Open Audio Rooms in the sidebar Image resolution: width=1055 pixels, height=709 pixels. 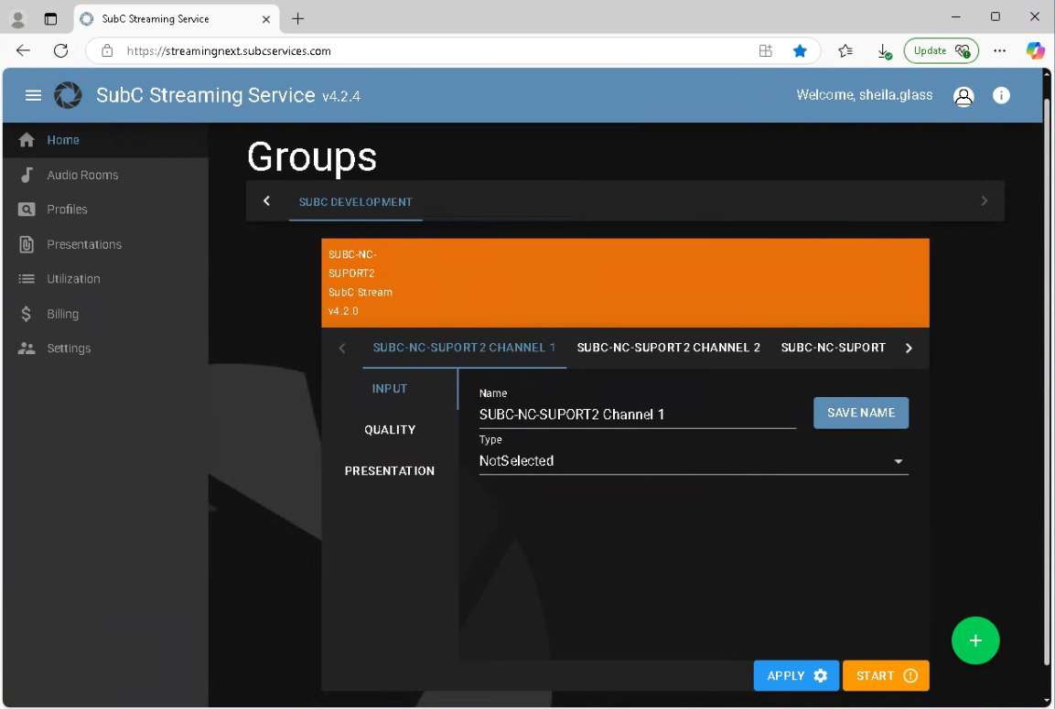tap(82, 175)
